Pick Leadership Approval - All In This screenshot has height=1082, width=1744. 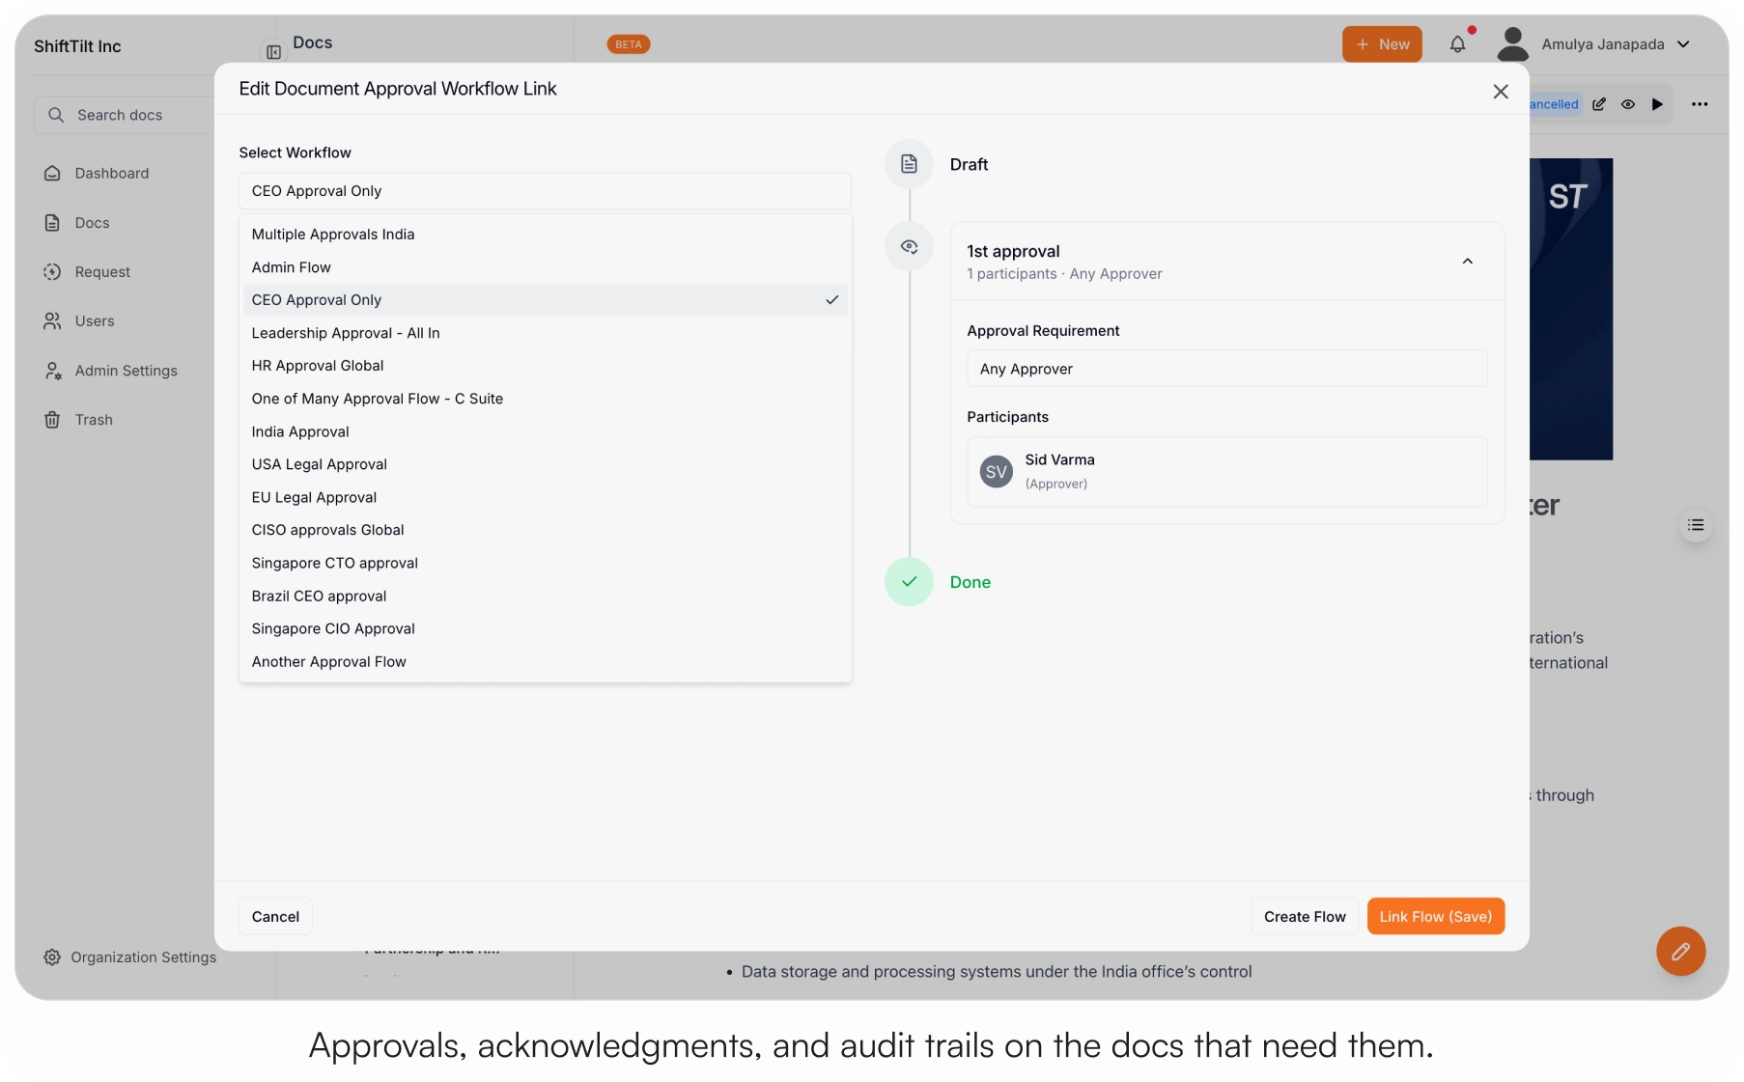click(545, 333)
